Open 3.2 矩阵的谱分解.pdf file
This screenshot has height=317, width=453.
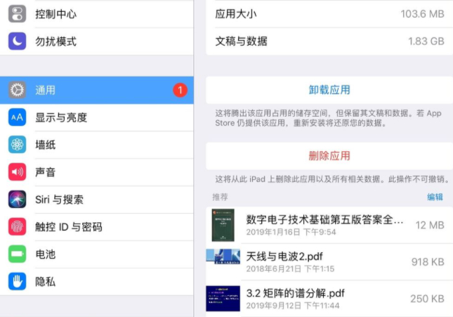(x=329, y=299)
